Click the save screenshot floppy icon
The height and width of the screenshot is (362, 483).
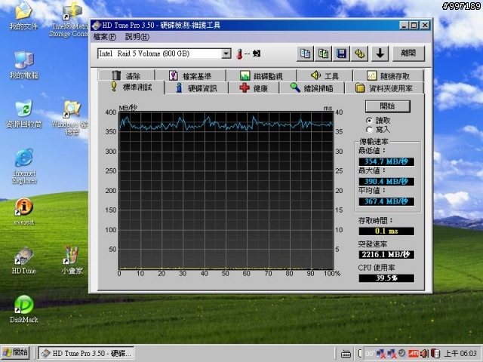click(x=341, y=54)
